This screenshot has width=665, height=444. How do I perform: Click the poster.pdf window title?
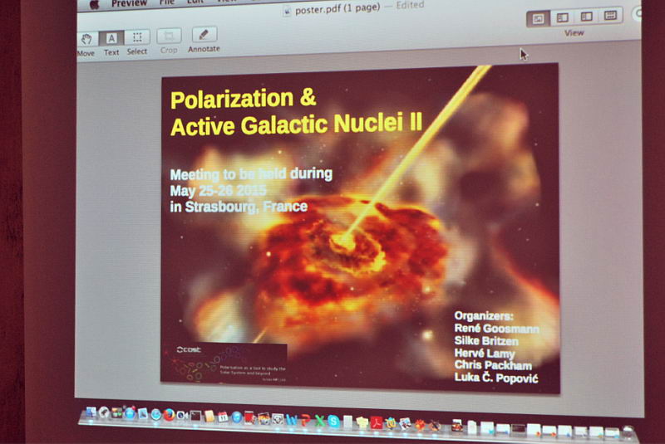[337, 9]
